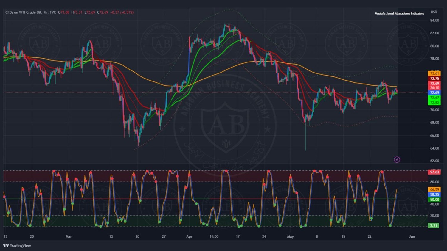Open the TradingView logo link
Screen dimensions: 447x251
click(17, 246)
